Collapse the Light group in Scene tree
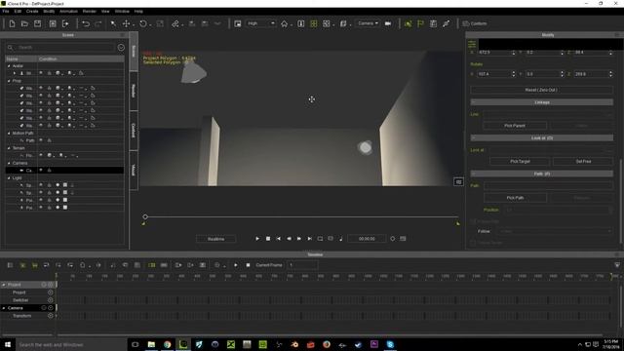The width and height of the screenshot is (624, 351). (x=9, y=177)
